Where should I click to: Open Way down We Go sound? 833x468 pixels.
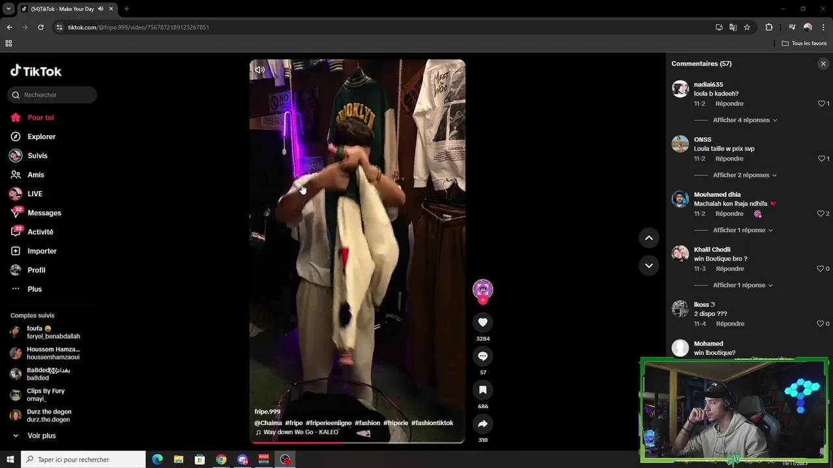(297, 432)
